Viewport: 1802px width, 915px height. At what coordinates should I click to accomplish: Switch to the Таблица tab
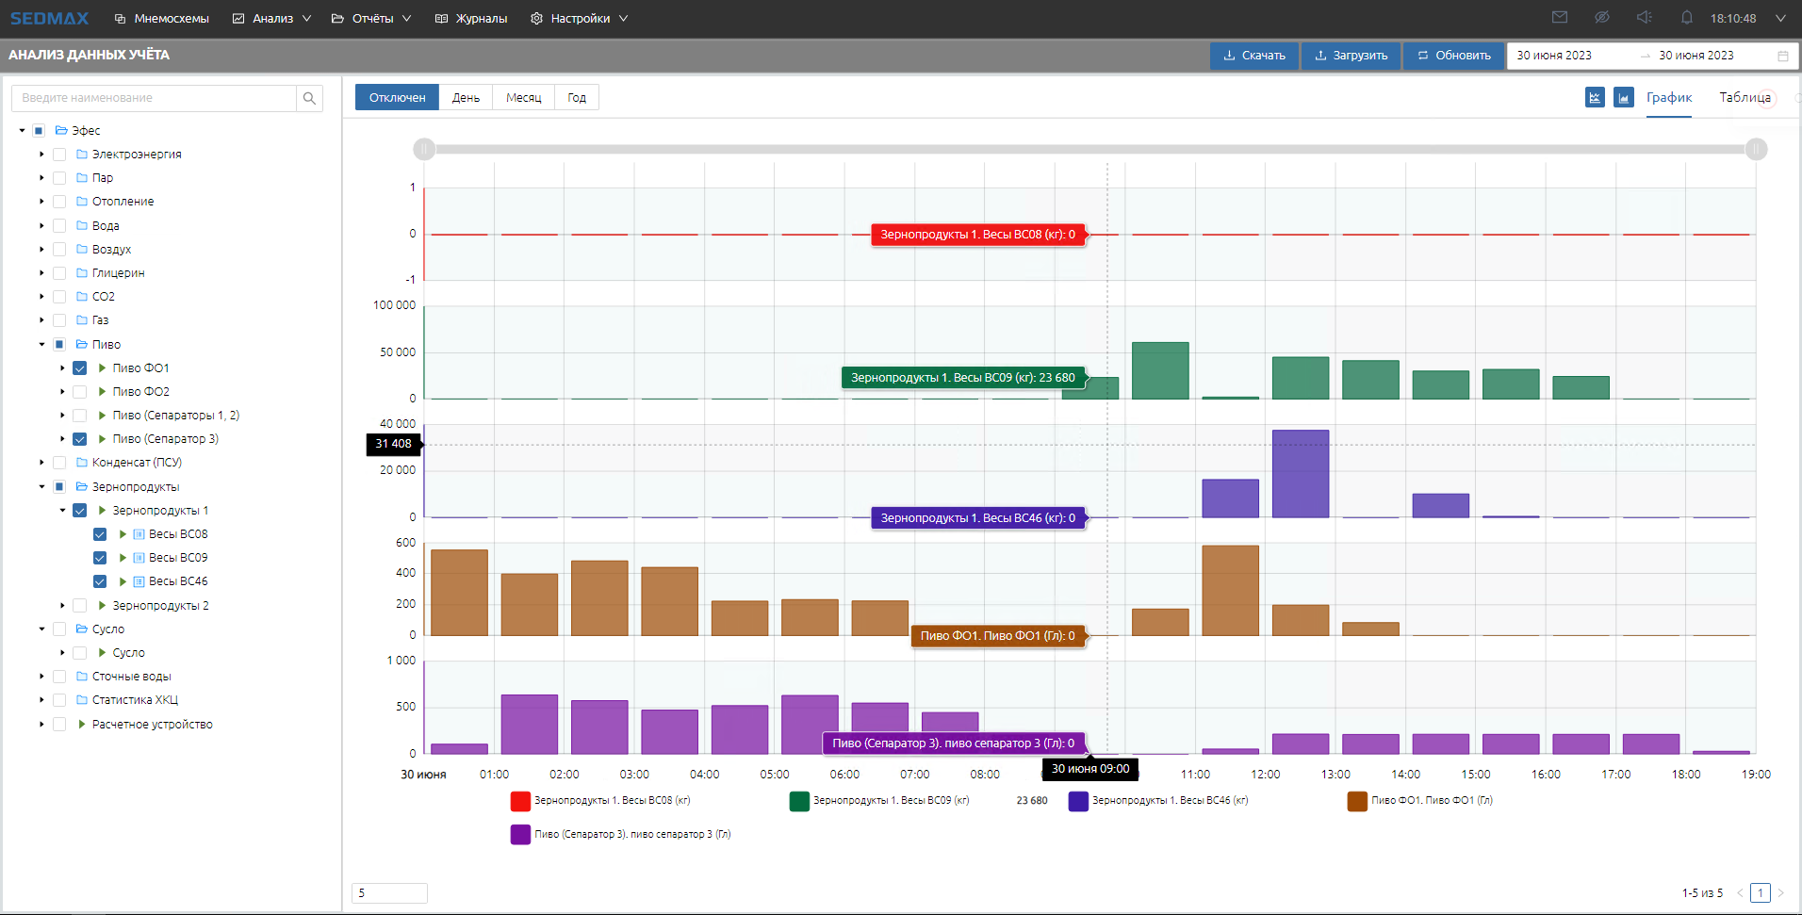pos(1744,98)
